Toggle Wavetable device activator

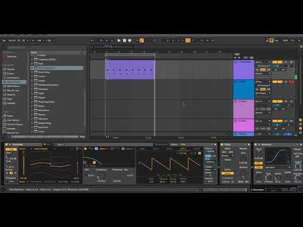(x=6, y=144)
